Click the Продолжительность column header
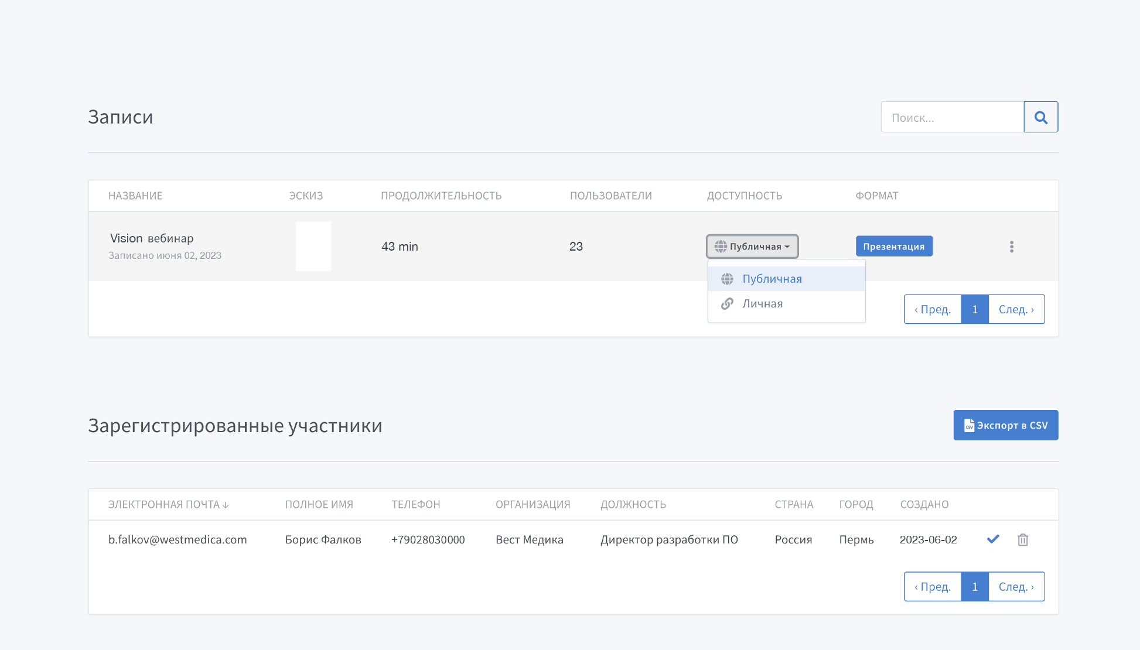The height and width of the screenshot is (650, 1140). [x=441, y=196]
